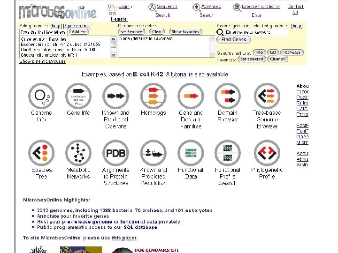The width and height of the screenshot is (338, 253).
Task: Click the Remove genomes button
Action: coord(132,32)
